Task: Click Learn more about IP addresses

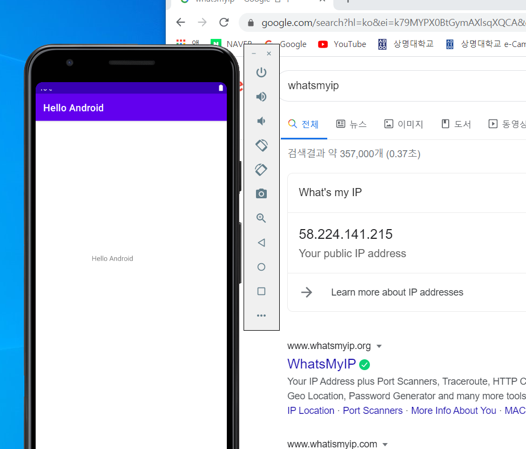Action: pyautogui.click(x=397, y=292)
